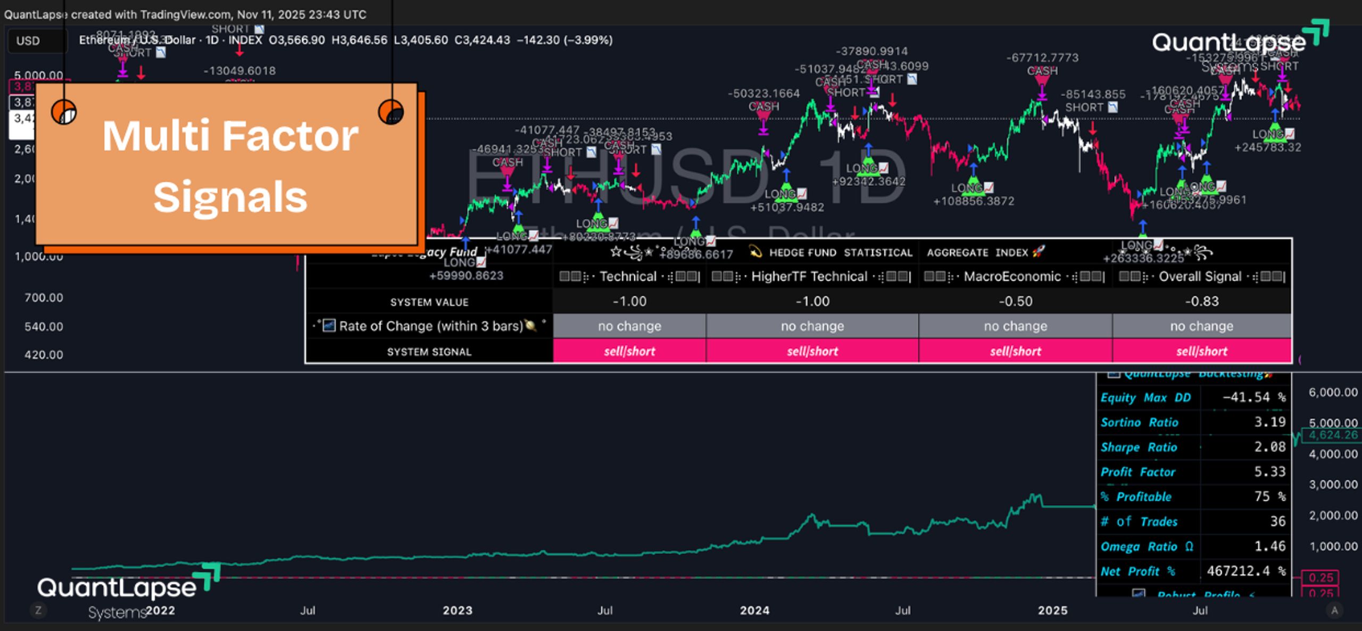
Task: Click the % Profitable value 75 %
Action: 1270,497
